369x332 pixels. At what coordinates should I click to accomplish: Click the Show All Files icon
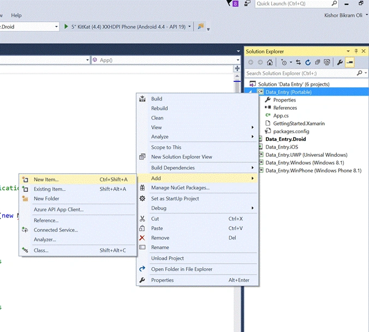(327, 62)
